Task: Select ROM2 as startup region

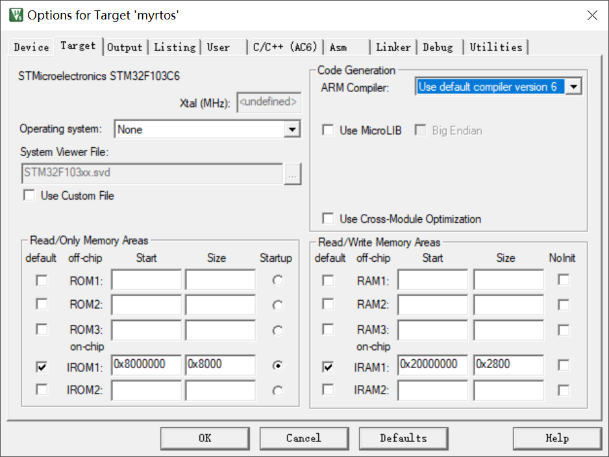Action: 278,305
